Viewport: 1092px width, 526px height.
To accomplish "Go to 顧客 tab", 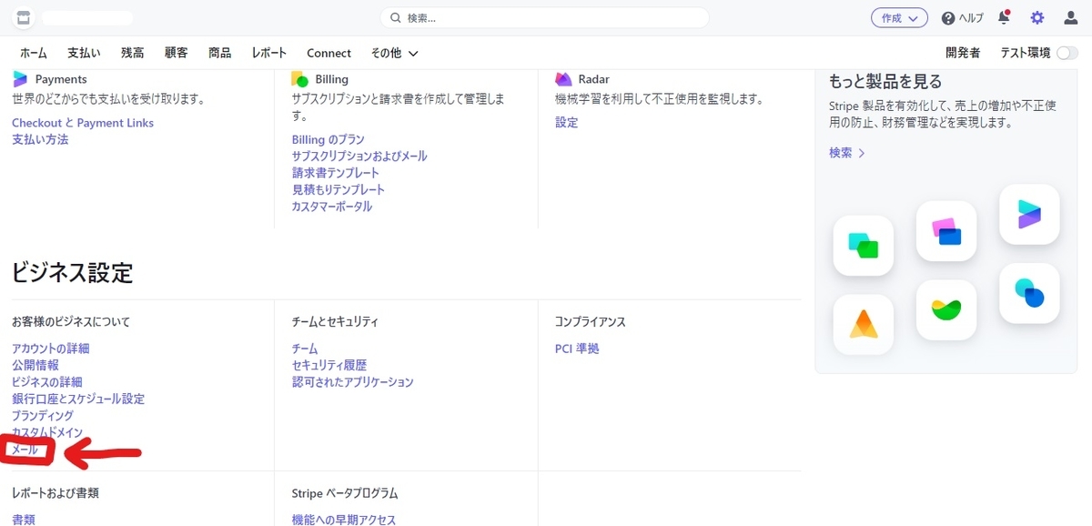I will (177, 53).
